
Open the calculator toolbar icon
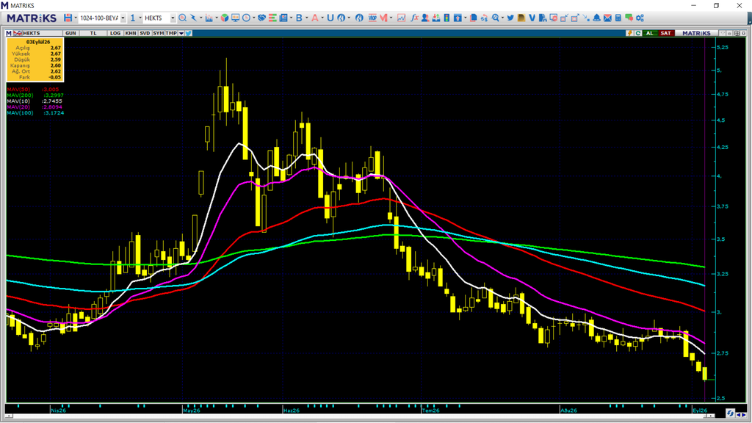[x=618, y=18]
